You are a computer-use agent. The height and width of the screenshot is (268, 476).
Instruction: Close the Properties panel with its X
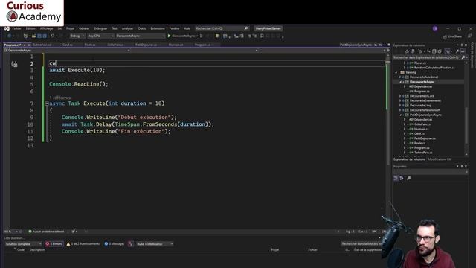click(466, 166)
